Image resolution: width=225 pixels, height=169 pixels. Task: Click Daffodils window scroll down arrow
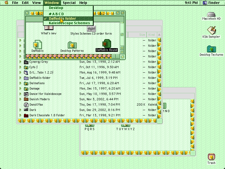tap(122, 52)
